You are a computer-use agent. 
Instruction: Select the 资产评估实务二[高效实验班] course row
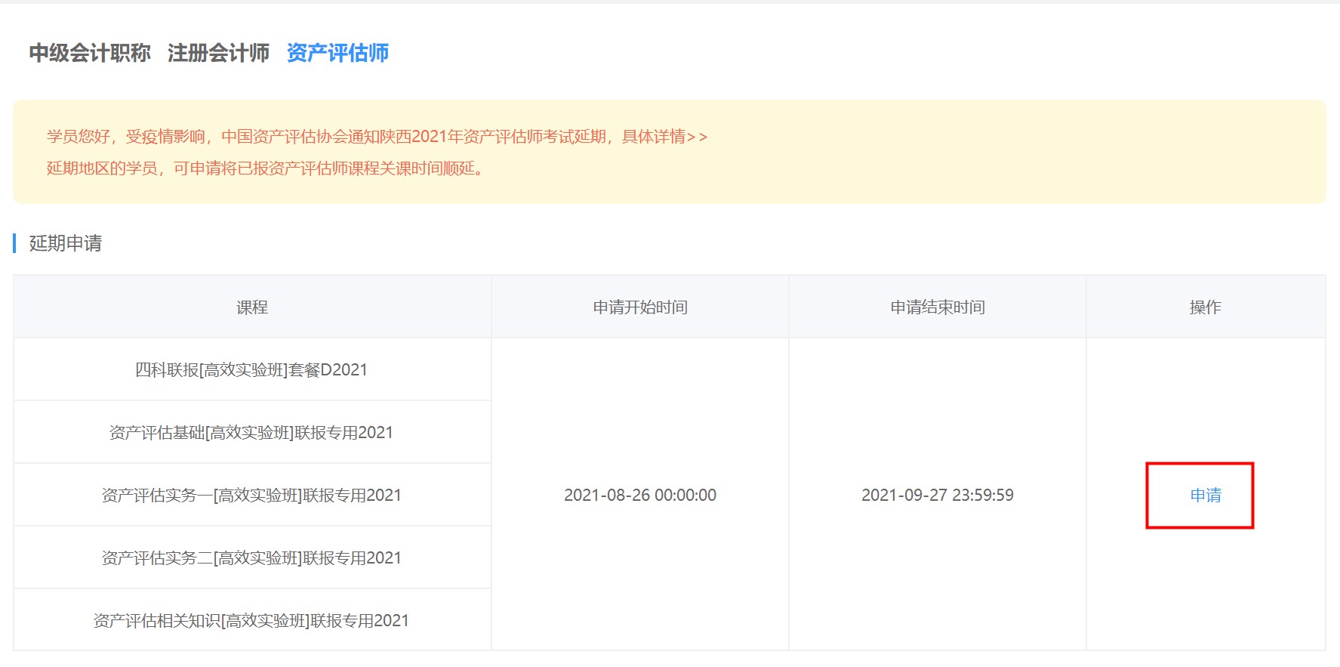[251, 558]
